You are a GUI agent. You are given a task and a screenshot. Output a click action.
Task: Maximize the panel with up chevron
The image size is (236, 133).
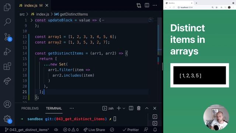(147, 108)
